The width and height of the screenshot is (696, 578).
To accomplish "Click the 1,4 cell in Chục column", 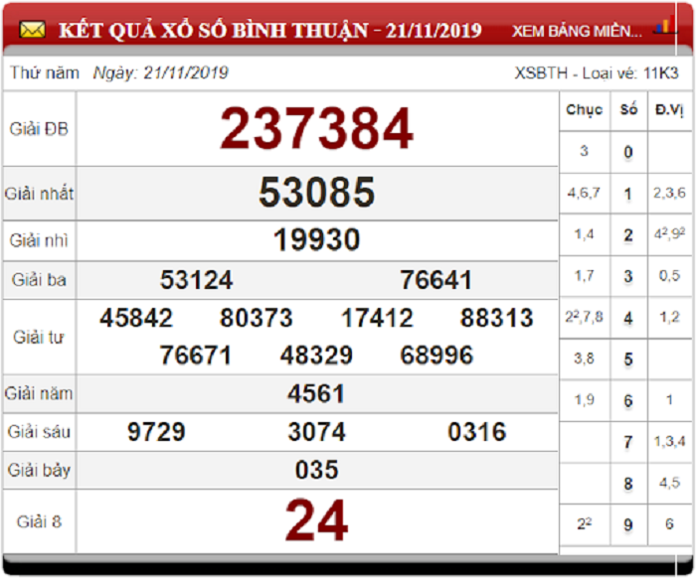I will (585, 234).
